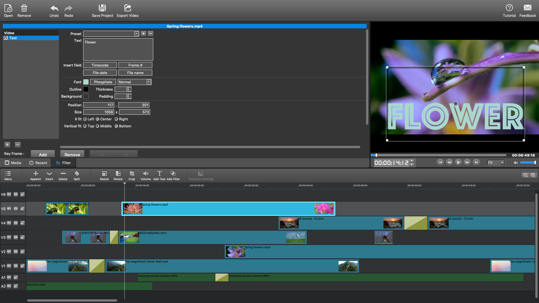This screenshot has width=539, height=303.
Task: Switch to the Media tab
Action: (13, 162)
